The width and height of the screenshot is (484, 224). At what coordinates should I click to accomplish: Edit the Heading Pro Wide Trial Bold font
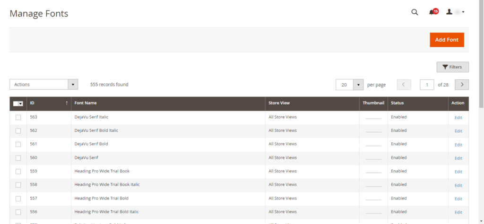[458, 199]
